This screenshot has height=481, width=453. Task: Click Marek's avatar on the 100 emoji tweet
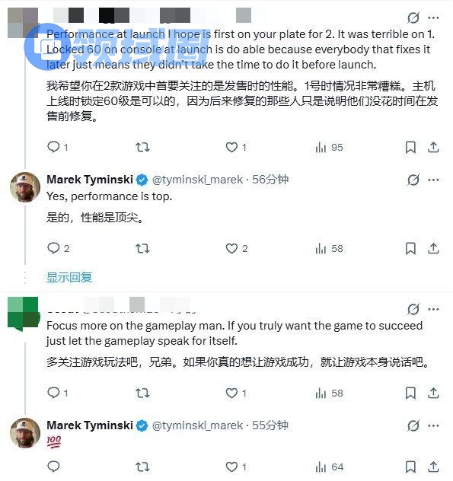pos(25,433)
